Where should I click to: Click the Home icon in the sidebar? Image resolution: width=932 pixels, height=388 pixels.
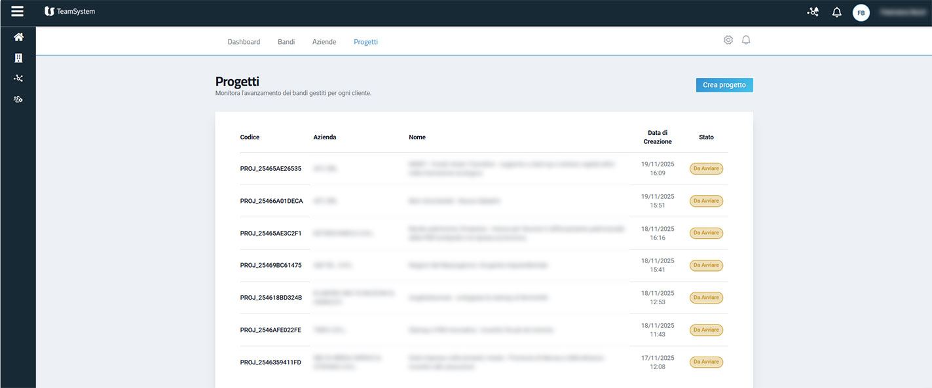click(x=18, y=37)
